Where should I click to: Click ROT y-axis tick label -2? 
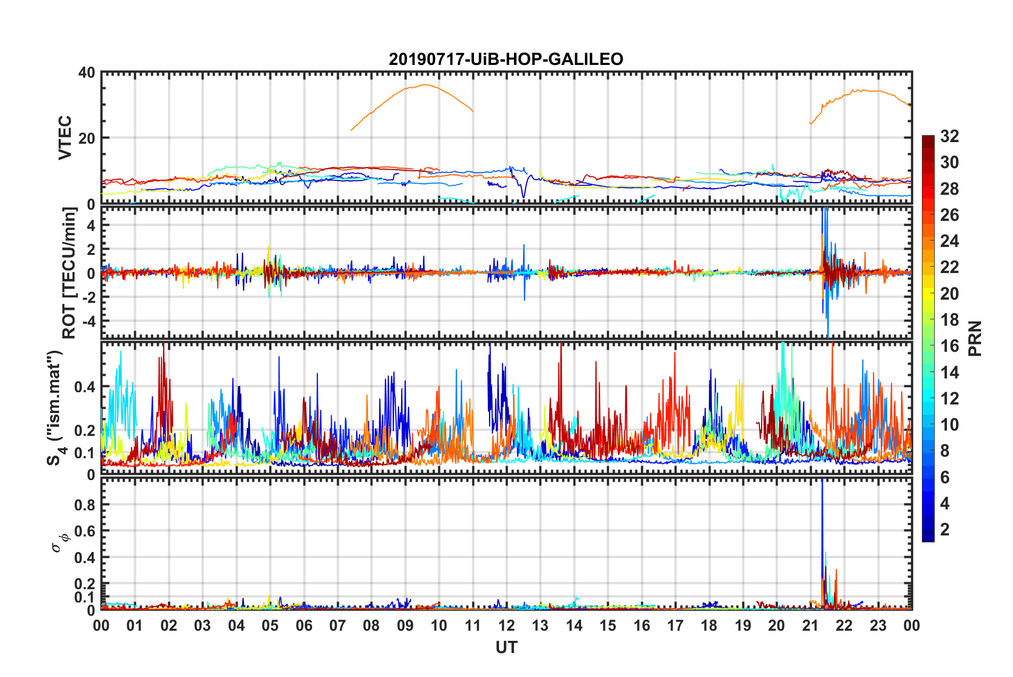click(x=89, y=297)
